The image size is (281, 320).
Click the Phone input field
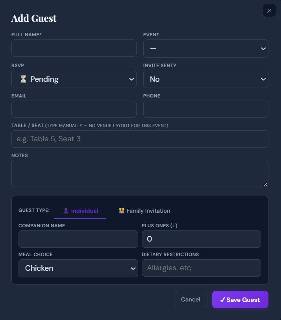click(205, 109)
